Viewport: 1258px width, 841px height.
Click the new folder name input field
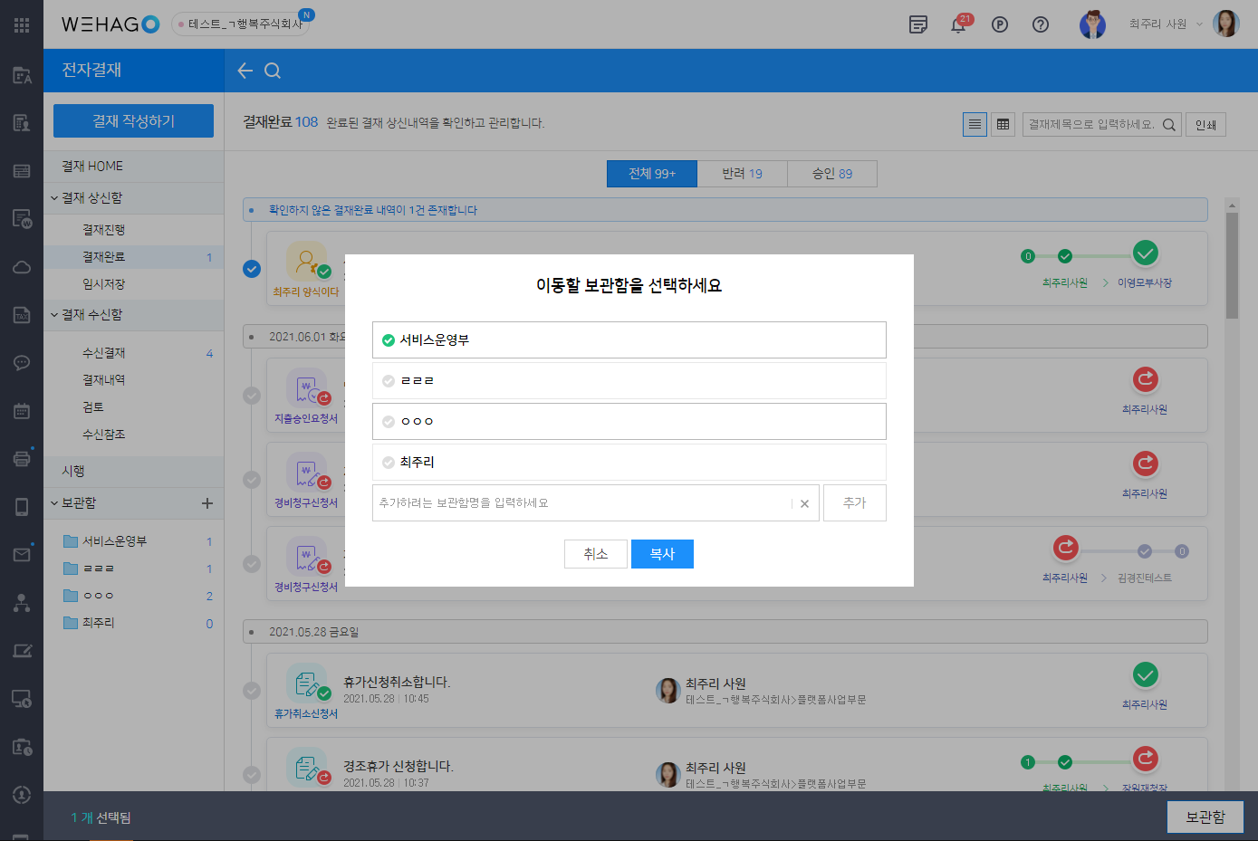click(x=580, y=503)
